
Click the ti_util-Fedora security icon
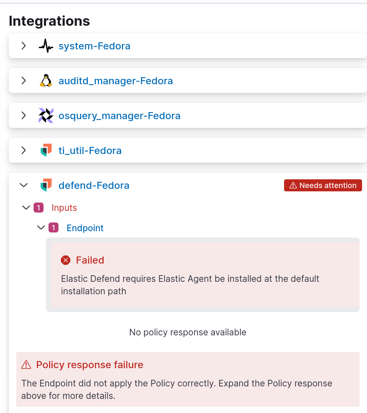46,150
